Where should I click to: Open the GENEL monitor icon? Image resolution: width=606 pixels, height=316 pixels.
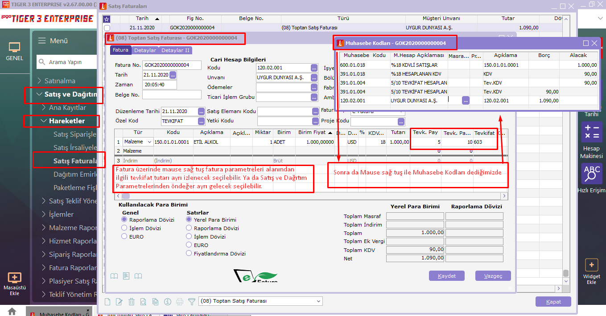[x=15, y=47]
